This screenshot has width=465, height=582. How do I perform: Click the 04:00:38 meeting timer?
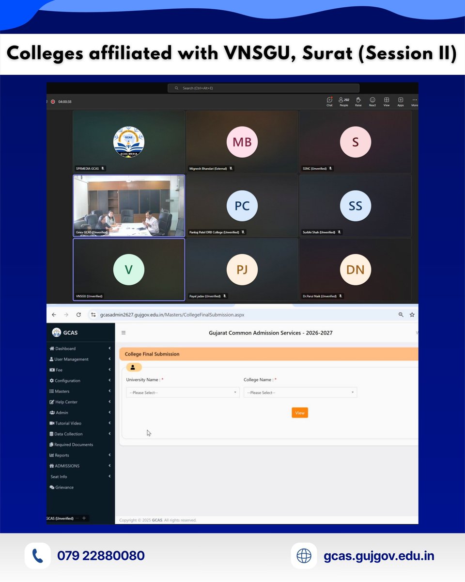pyautogui.click(x=65, y=102)
